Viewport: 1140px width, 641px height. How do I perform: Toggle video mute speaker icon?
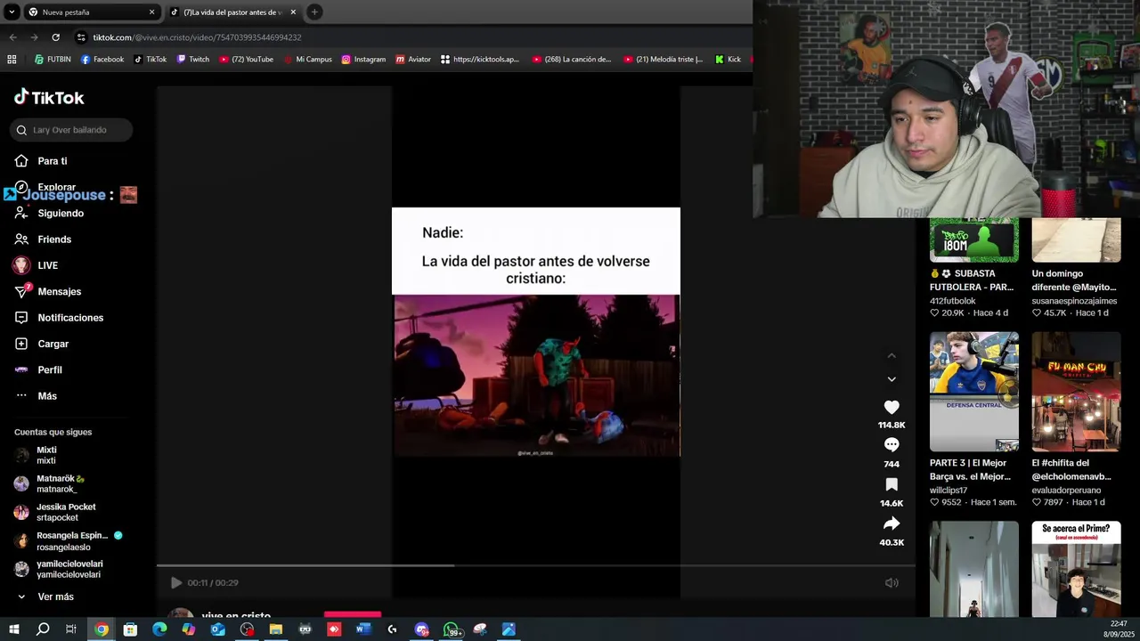click(892, 583)
